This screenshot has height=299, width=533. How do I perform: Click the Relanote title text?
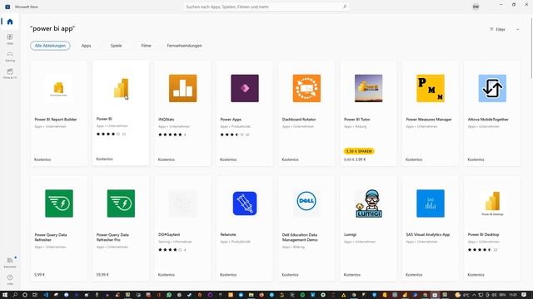pos(227,234)
